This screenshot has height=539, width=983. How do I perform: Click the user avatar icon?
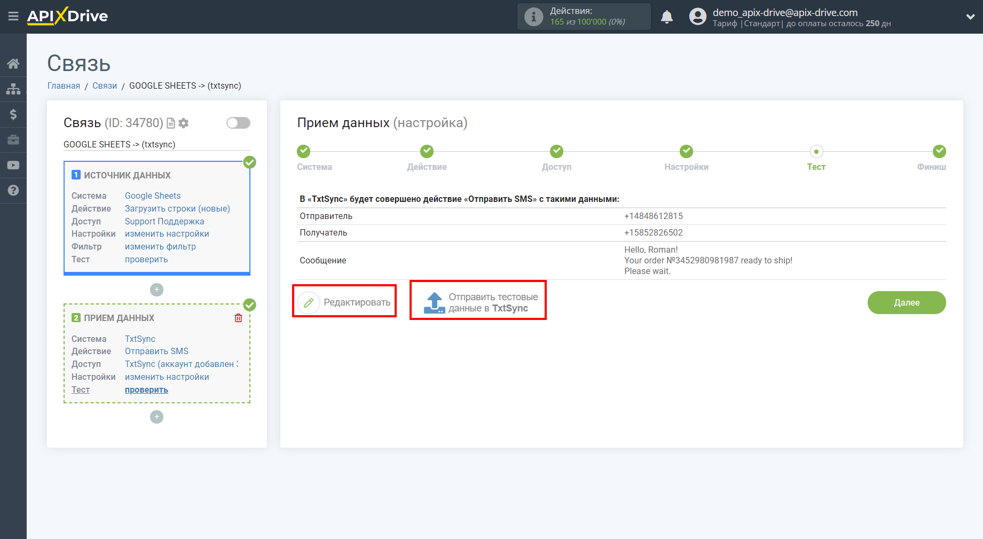pos(697,17)
